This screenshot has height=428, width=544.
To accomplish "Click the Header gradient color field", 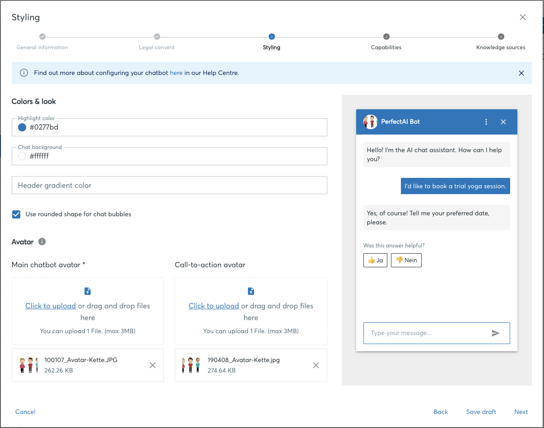I will 169,185.
